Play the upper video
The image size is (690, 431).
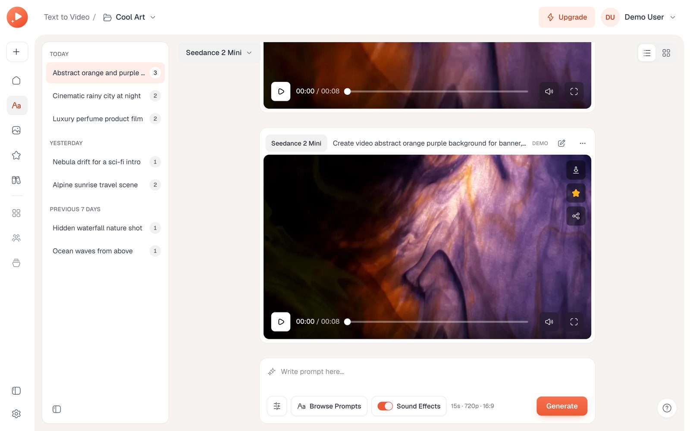click(281, 91)
